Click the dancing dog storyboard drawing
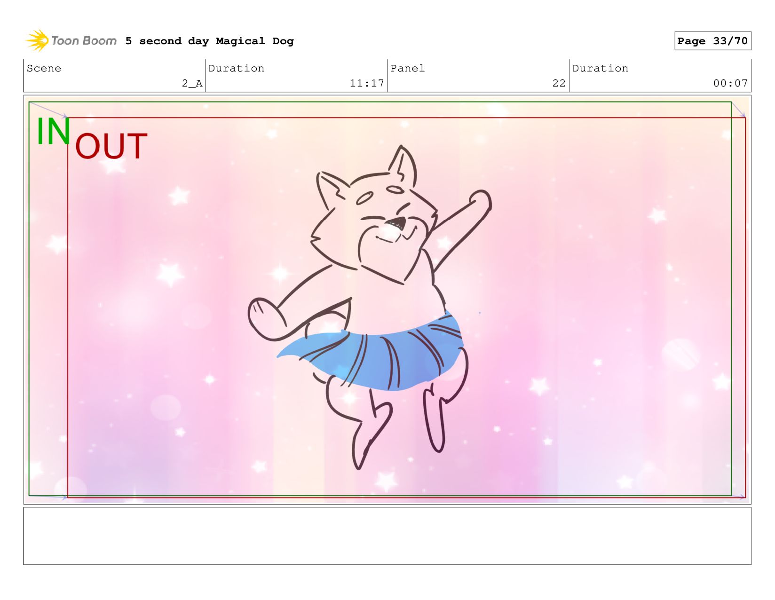 click(x=370, y=307)
